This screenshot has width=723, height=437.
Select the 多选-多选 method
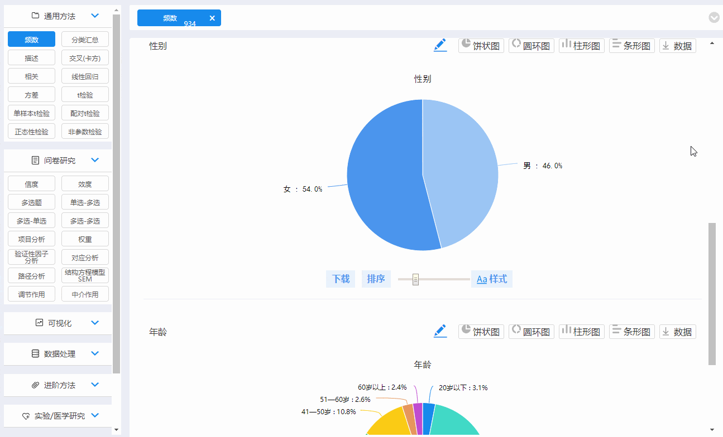pos(85,221)
